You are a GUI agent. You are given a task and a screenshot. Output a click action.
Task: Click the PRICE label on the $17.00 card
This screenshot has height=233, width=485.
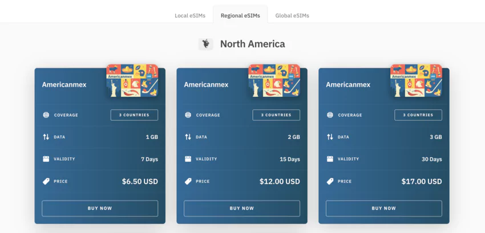[345, 181]
